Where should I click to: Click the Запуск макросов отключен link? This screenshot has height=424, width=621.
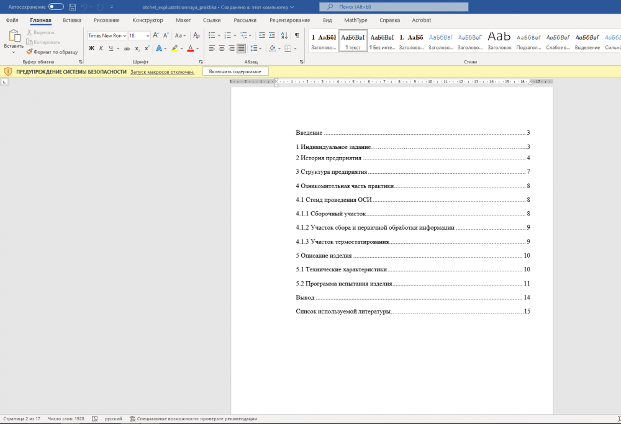(x=161, y=72)
